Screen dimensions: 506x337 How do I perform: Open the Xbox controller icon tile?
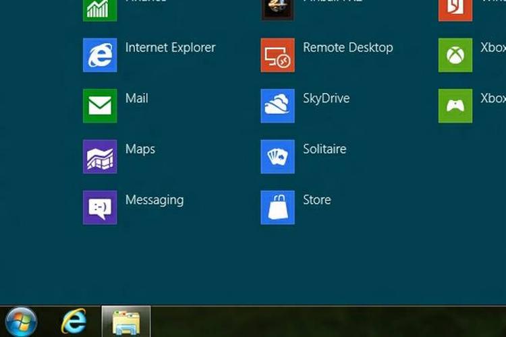point(455,106)
